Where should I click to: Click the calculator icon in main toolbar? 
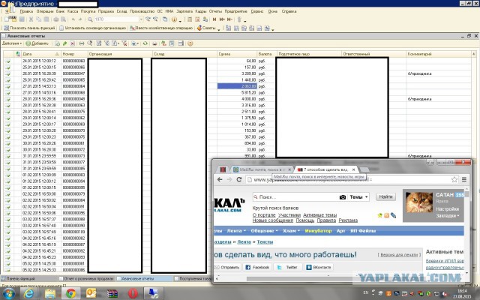point(190,19)
